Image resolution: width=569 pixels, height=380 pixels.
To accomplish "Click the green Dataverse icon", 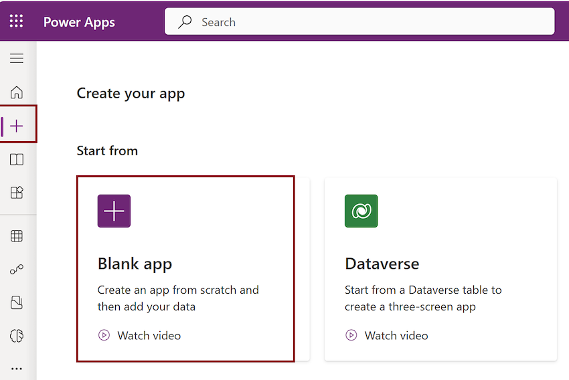I will tap(361, 211).
